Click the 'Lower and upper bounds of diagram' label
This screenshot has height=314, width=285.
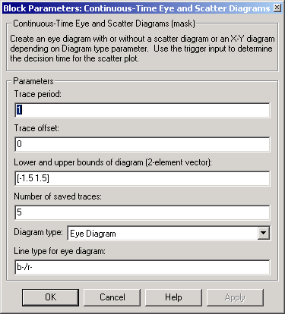pyautogui.click(x=112, y=162)
